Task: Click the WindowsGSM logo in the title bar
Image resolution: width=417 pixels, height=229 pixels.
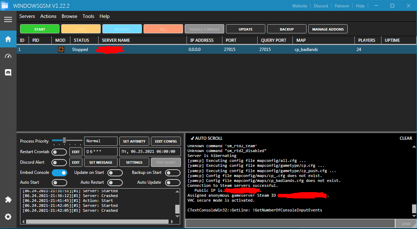Action: pos(5,6)
